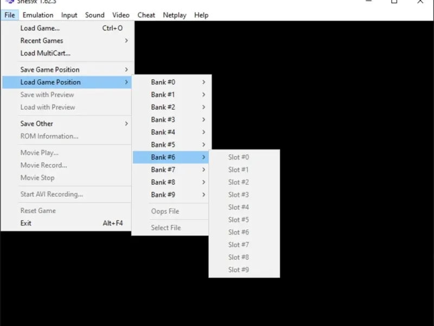Choose Slot #6 in Bank #6
The height and width of the screenshot is (326, 434).
244,232
